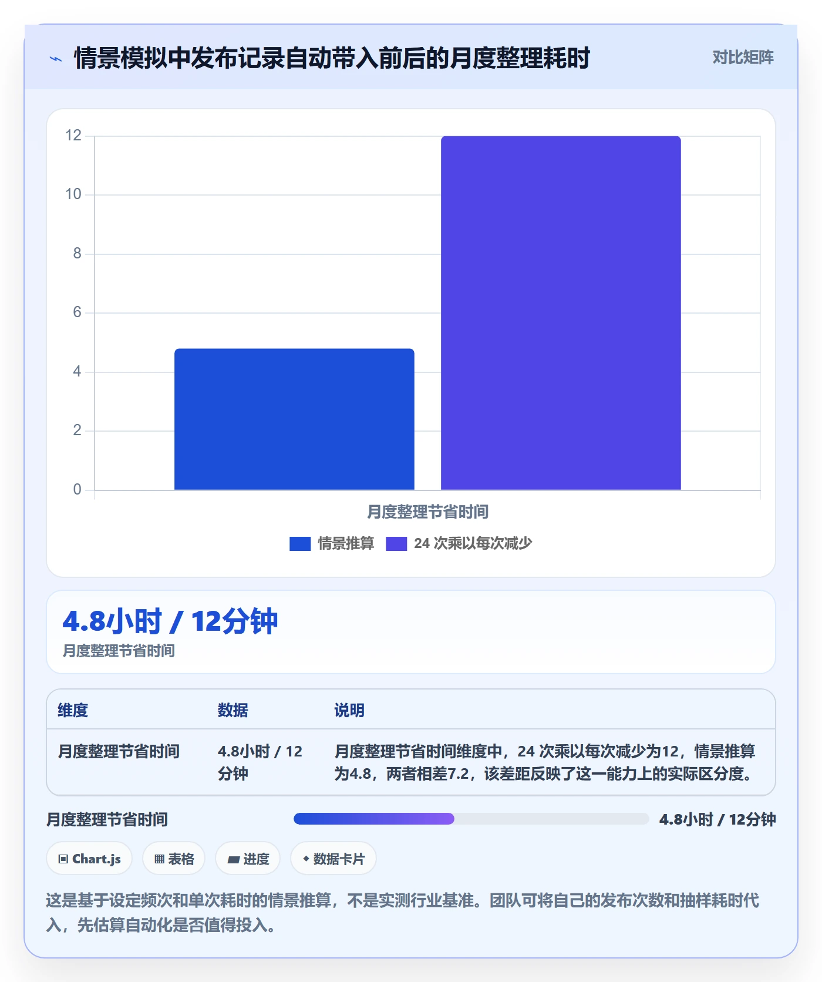This screenshot has width=822, height=982.
Task: Select the 表格 chip
Action: 174,859
